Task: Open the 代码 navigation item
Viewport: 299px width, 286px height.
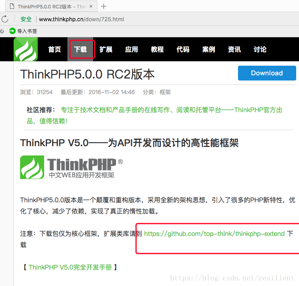Action: tap(183, 49)
